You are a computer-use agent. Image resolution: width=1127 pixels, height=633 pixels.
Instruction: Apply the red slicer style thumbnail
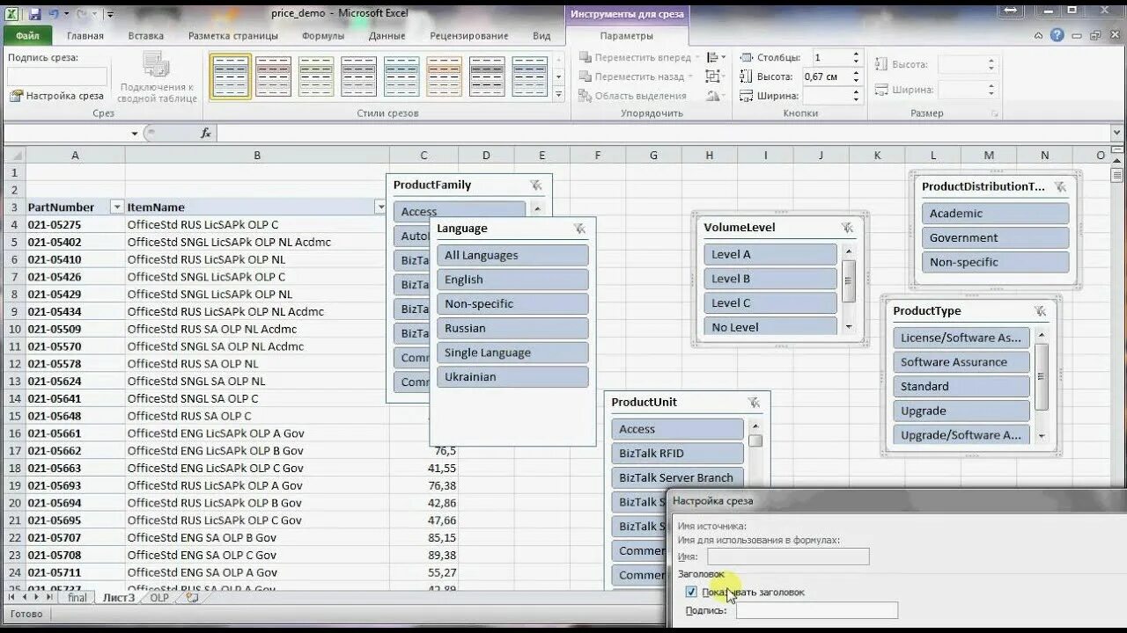pyautogui.click(x=273, y=76)
